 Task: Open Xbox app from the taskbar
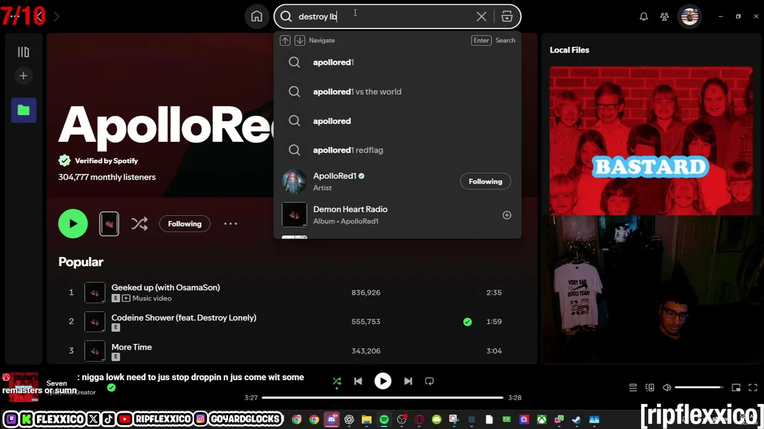[x=541, y=419]
